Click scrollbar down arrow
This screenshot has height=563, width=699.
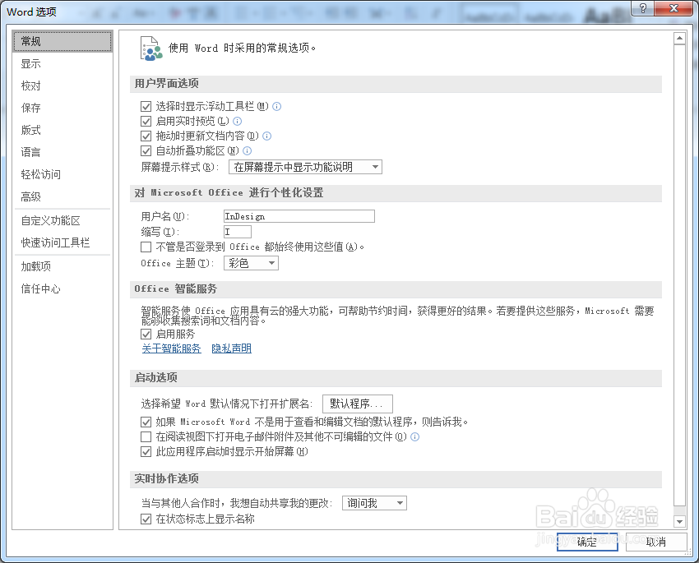click(679, 521)
